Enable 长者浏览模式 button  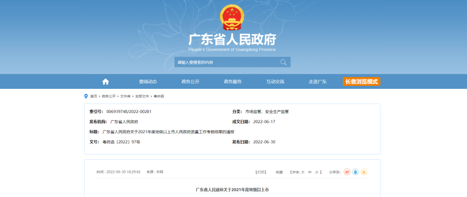(x=361, y=81)
